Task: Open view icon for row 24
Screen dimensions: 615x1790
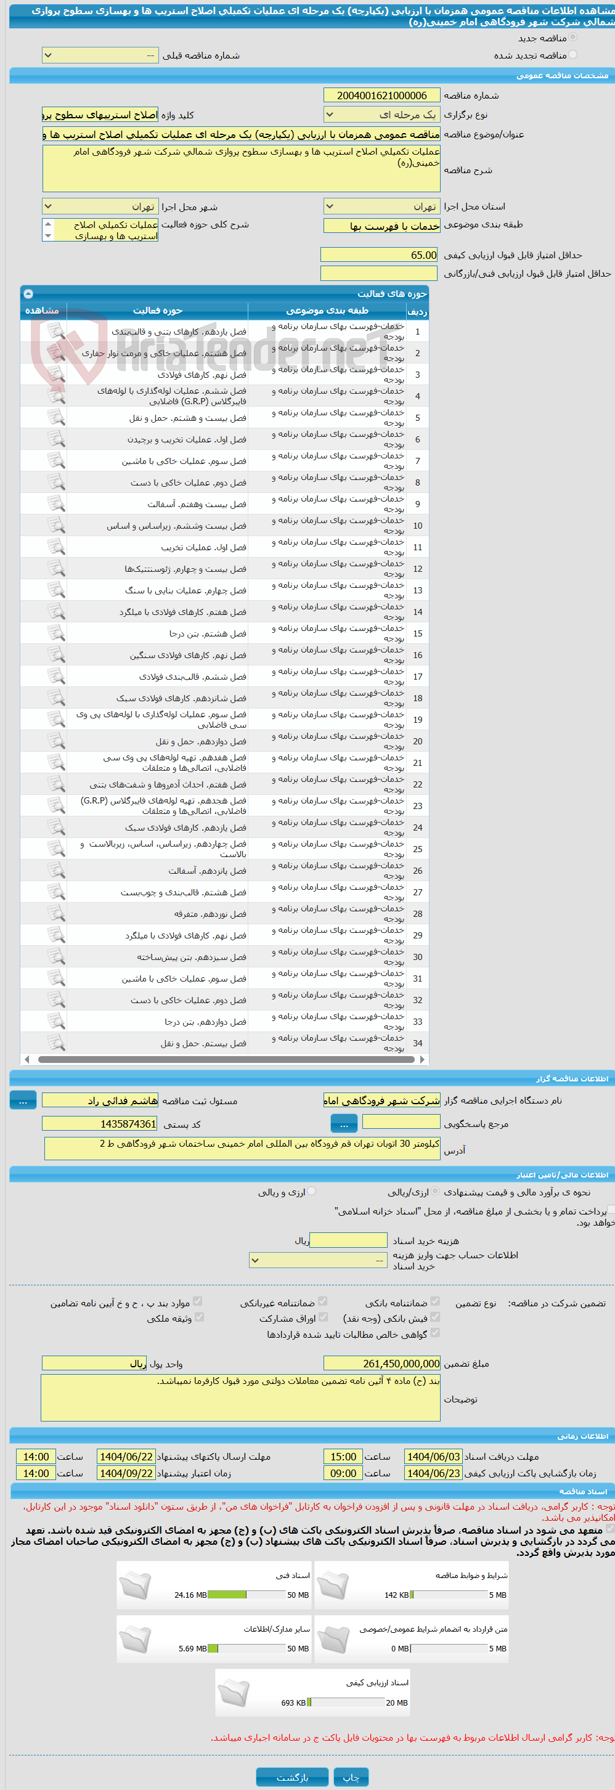Action: [x=56, y=827]
